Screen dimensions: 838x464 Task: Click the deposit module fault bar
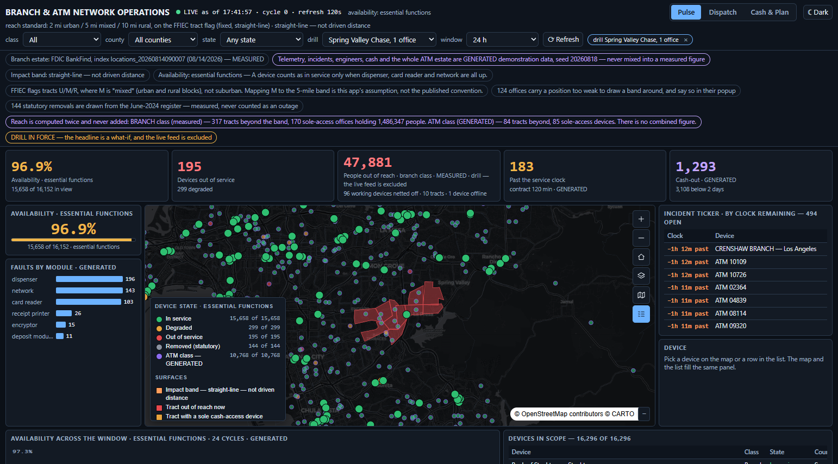point(60,336)
